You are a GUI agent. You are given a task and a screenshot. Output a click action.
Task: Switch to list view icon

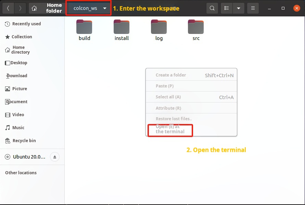click(x=226, y=8)
